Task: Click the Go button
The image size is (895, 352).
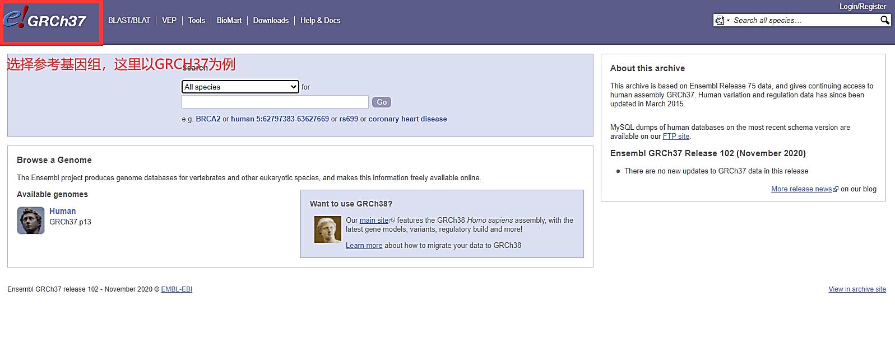Action: pyautogui.click(x=382, y=102)
